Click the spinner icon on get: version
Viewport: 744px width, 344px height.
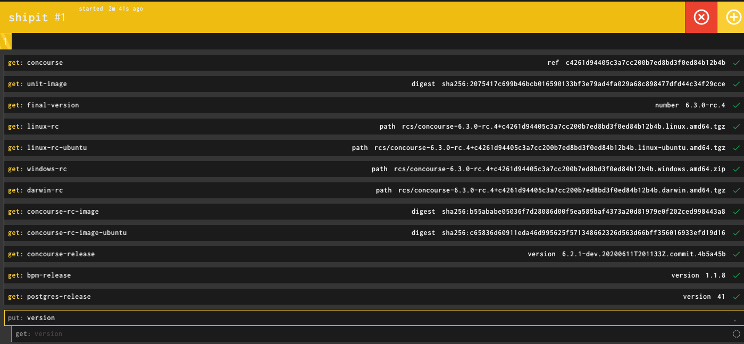tap(735, 333)
